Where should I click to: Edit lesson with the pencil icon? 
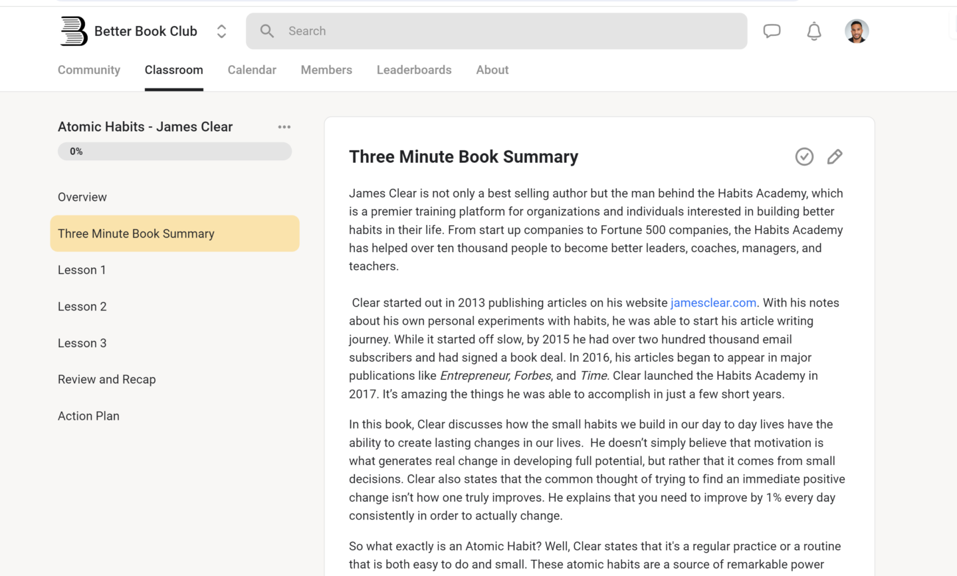coord(835,157)
